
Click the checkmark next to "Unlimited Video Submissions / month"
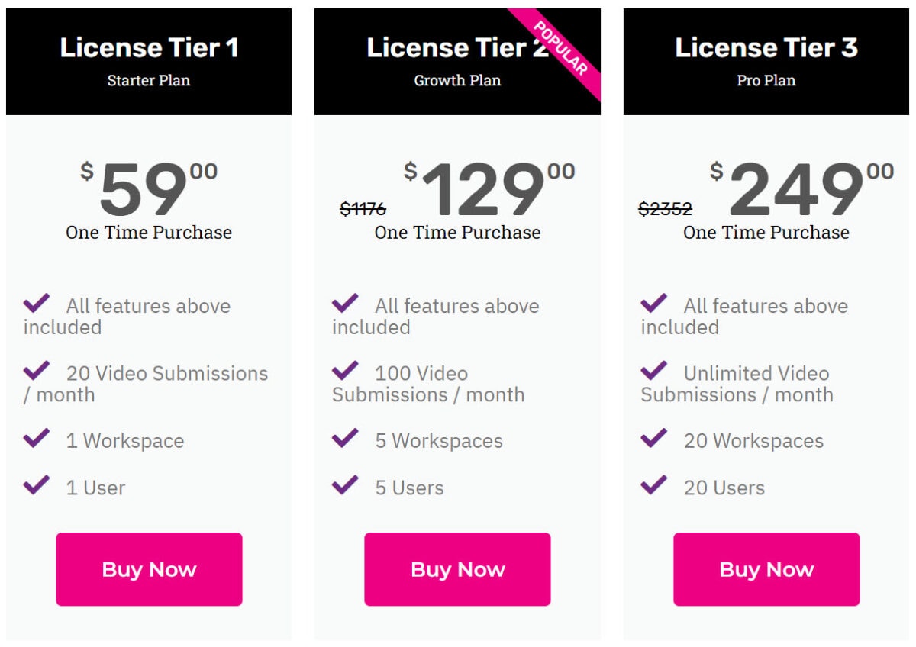pos(654,372)
